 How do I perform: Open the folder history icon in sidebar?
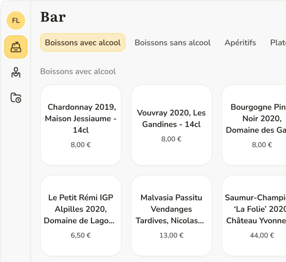click(16, 98)
